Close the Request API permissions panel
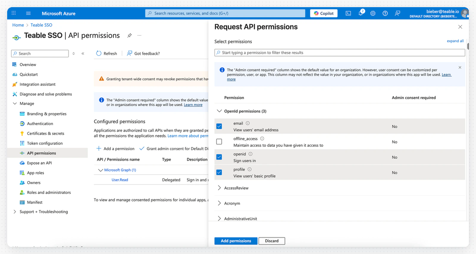This screenshot has height=254, width=476. coord(460,27)
